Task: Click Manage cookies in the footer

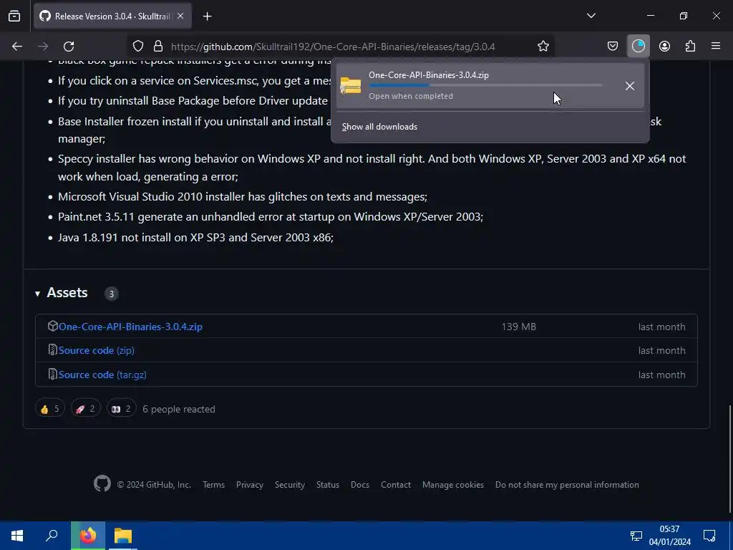Action: (x=453, y=485)
